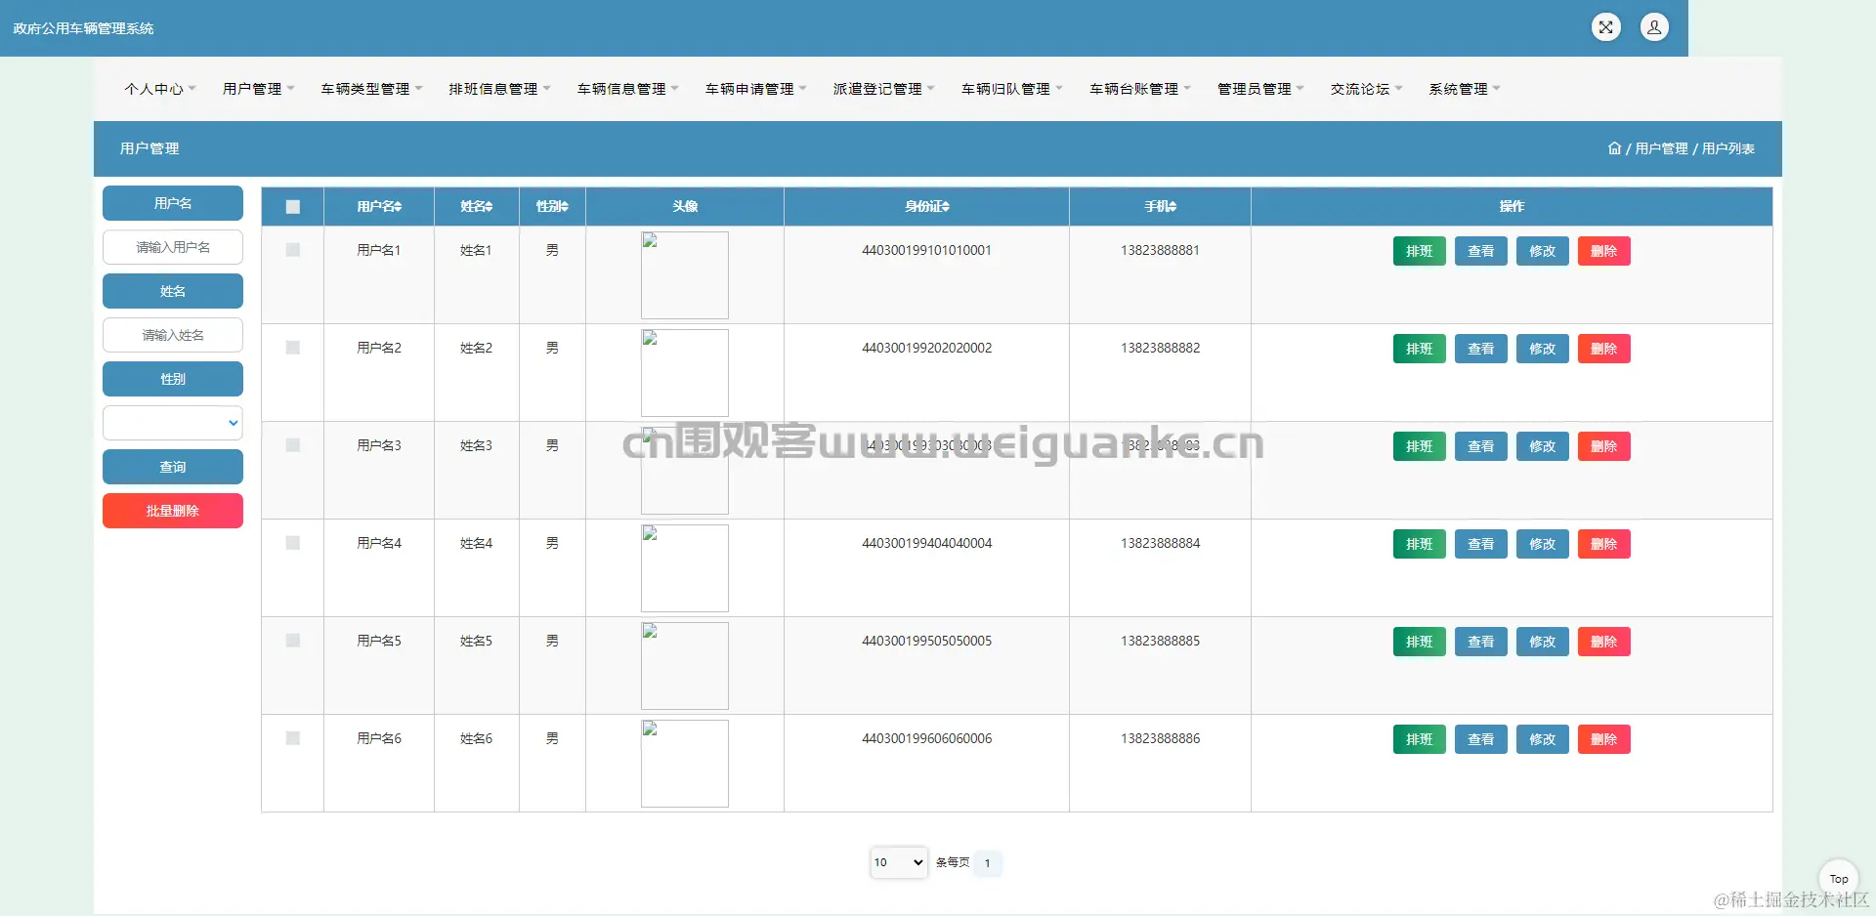Image resolution: width=1876 pixels, height=916 pixels.
Task: Click 查看 button for 用户名3
Action: point(1480,446)
